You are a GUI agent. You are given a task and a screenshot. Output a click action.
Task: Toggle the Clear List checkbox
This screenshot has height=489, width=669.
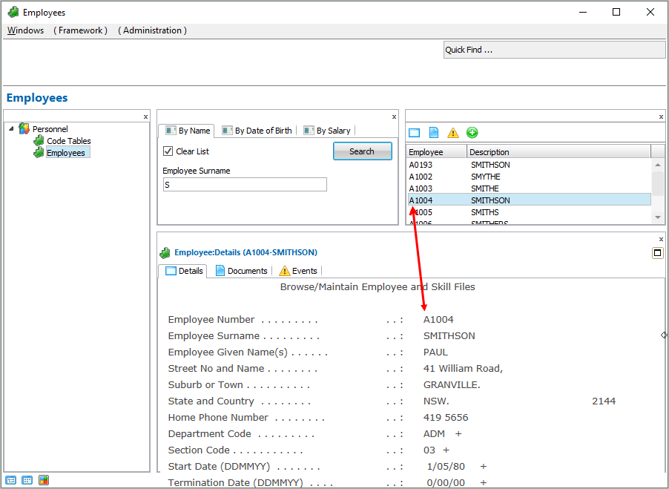click(168, 151)
